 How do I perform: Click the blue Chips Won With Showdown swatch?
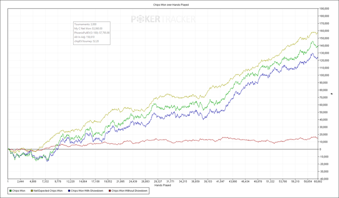click(x=69, y=191)
